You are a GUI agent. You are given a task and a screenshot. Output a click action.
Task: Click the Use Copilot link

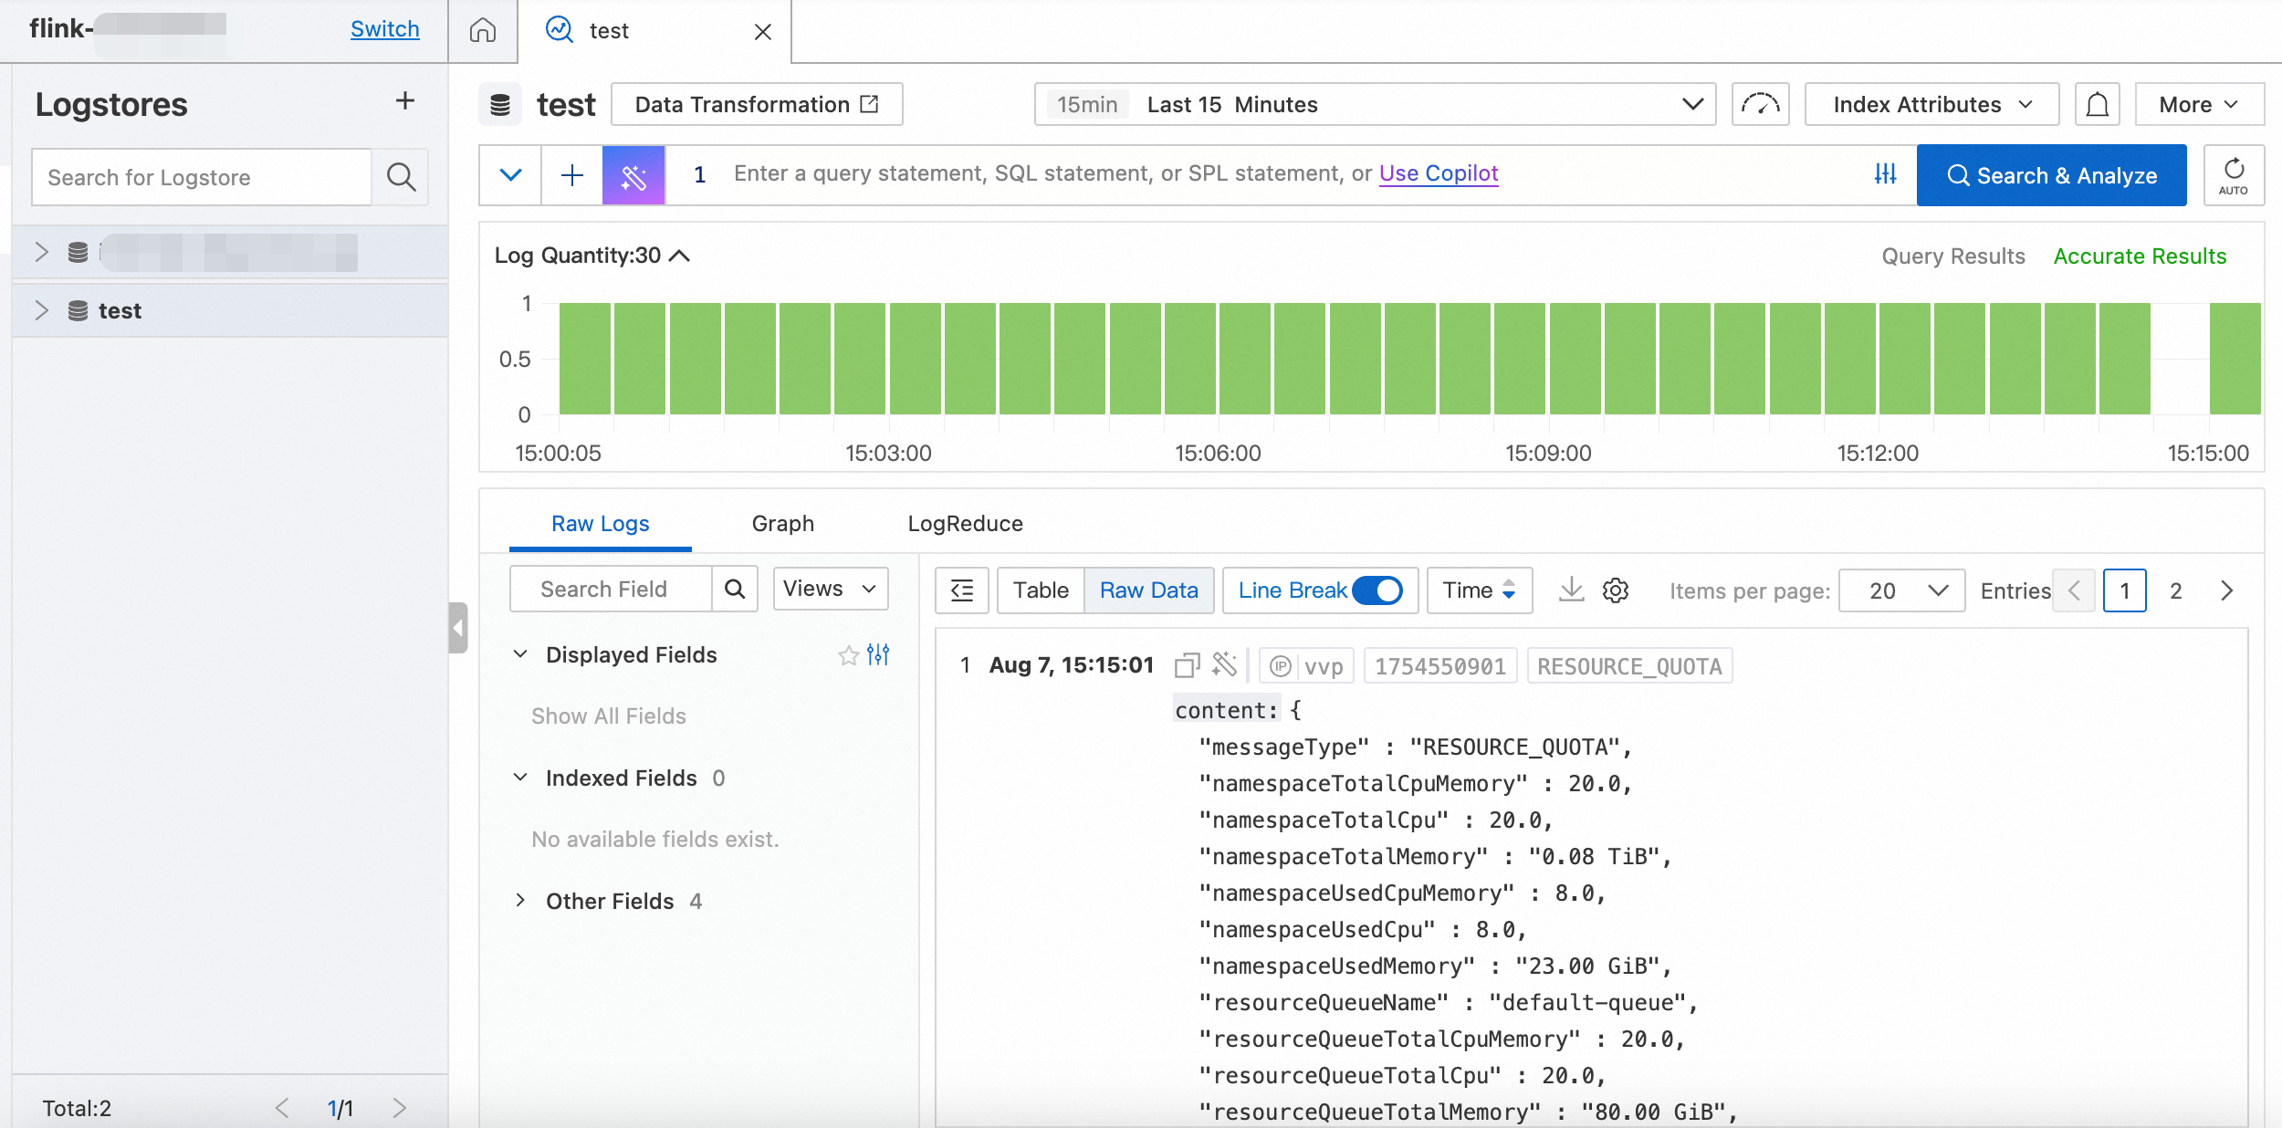pos(1438,173)
